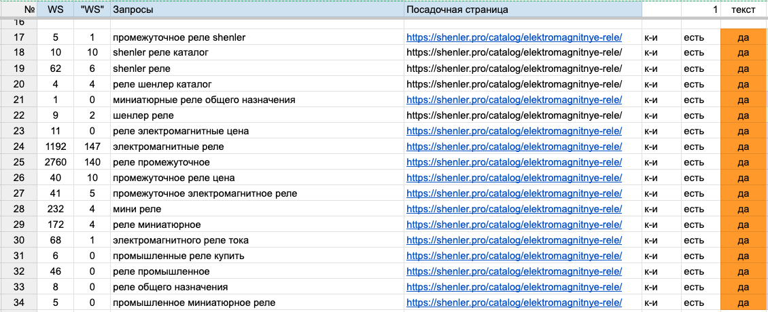The width and height of the screenshot is (768, 312).
Task: Click 'к-и' cell in row 18
Action: [x=662, y=53]
